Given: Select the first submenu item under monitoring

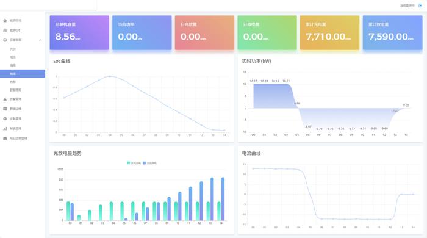Looking at the screenshot, I should 13,49.
